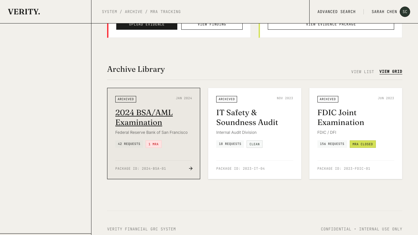Open the 2024 BSA/AML Examination title
The image size is (418, 235).
point(144,117)
